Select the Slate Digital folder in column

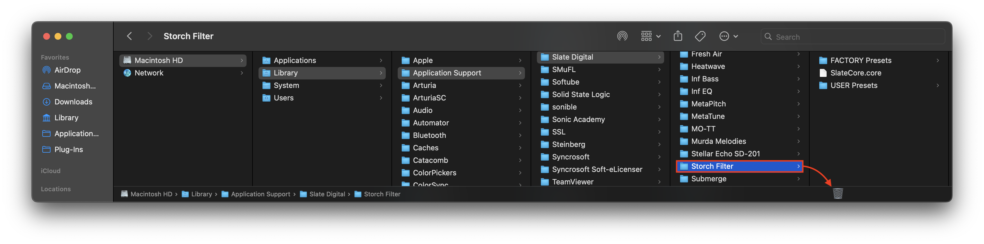pos(601,57)
